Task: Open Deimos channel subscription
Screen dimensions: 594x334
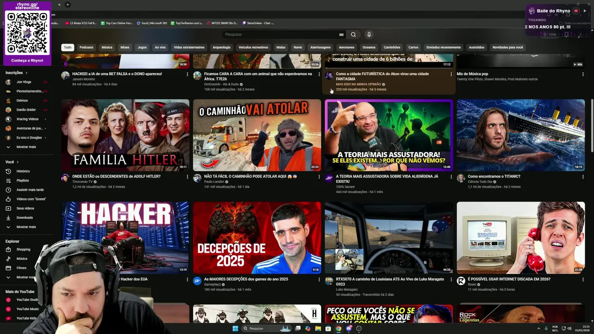Action: (x=22, y=101)
